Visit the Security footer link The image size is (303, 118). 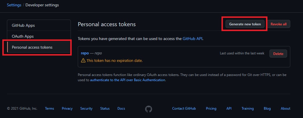[x=86, y=109]
